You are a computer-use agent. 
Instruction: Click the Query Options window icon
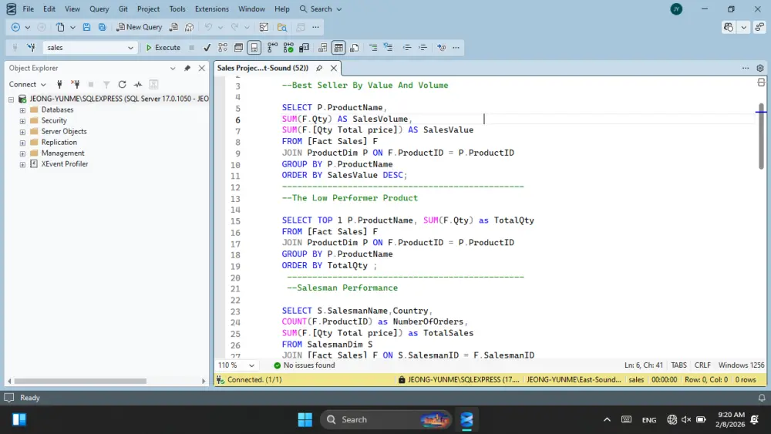pyautogui.click(x=238, y=48)
